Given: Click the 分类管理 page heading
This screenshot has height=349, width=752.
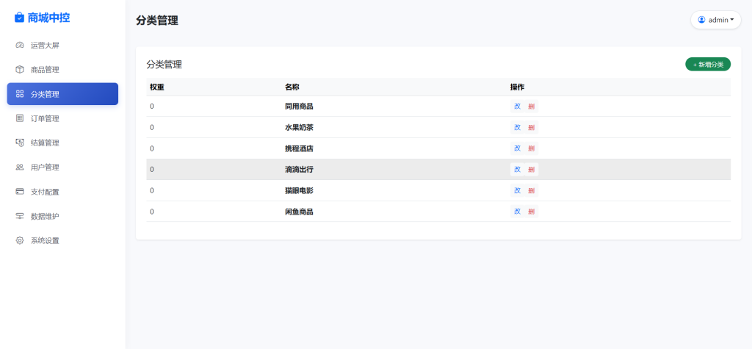Looking at the screenshot, I should (157, 20).
